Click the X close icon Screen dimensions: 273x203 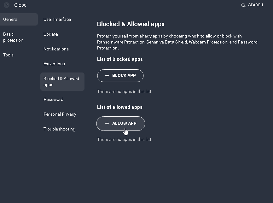pos(7,5)
